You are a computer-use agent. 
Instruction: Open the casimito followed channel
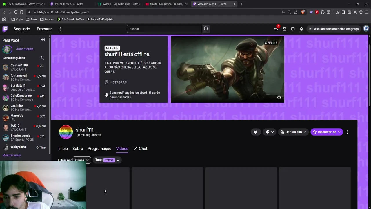(x=24, y=107)
